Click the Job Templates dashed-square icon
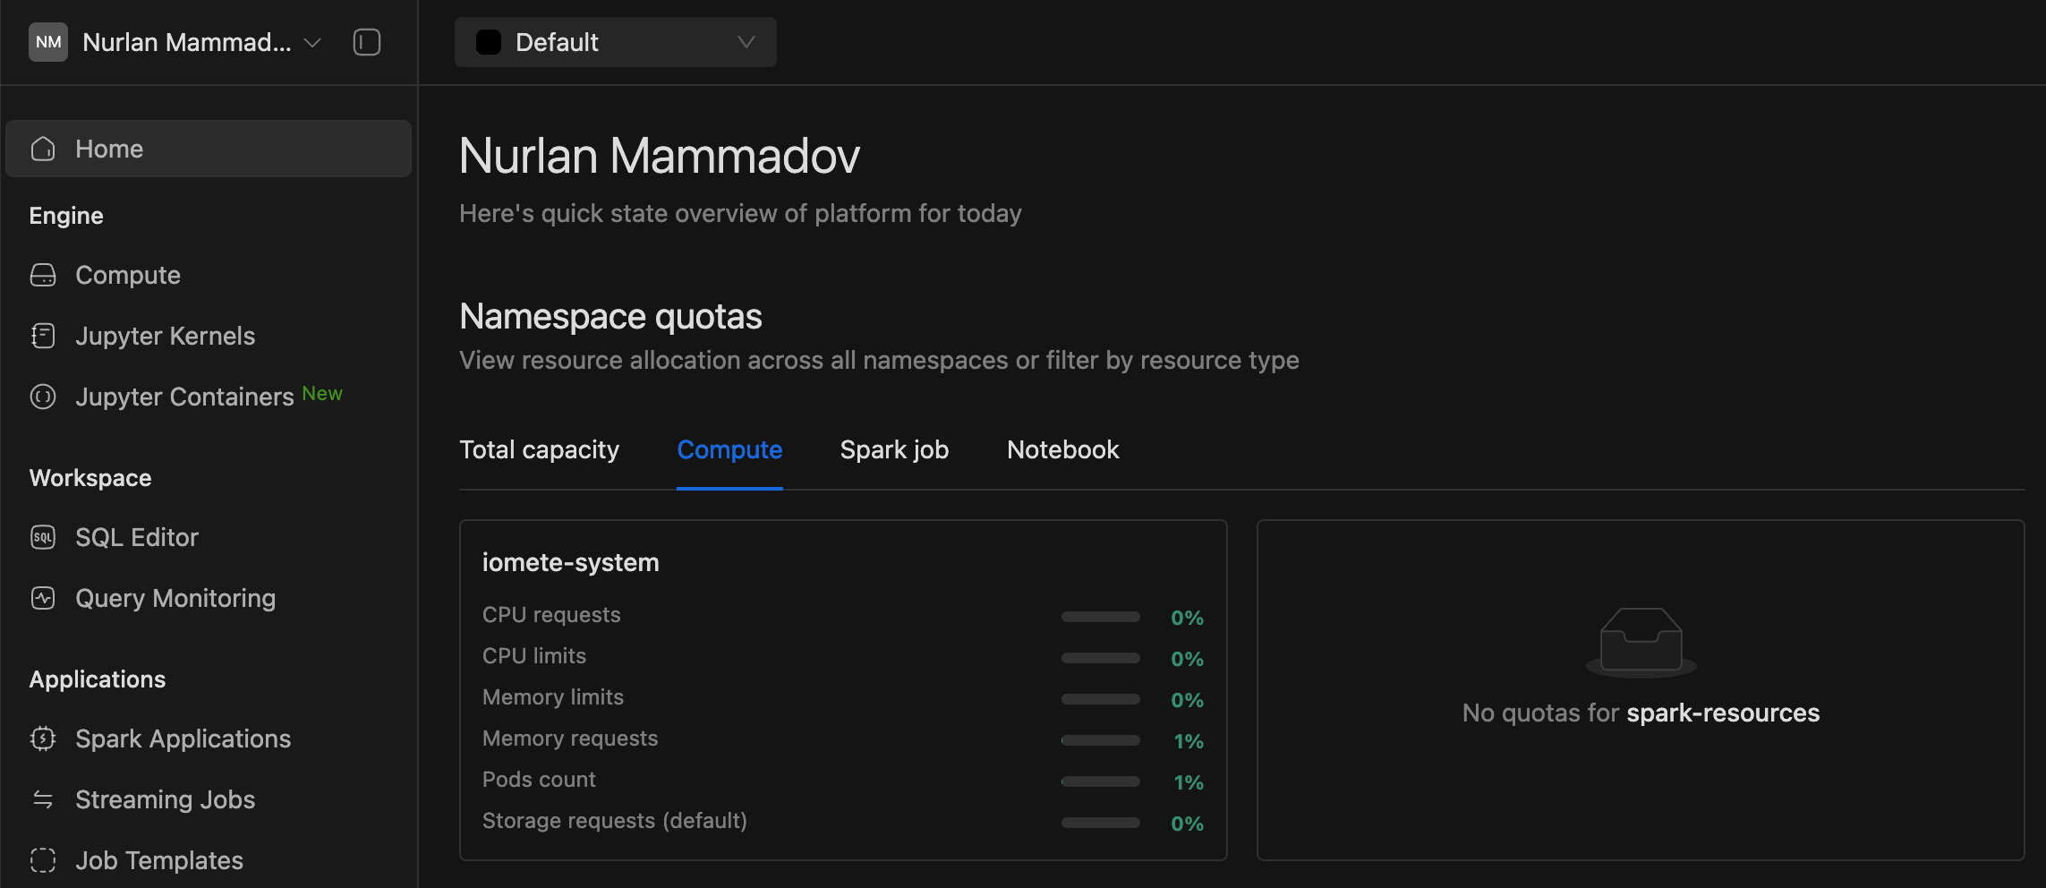 [x=43, y=860]
